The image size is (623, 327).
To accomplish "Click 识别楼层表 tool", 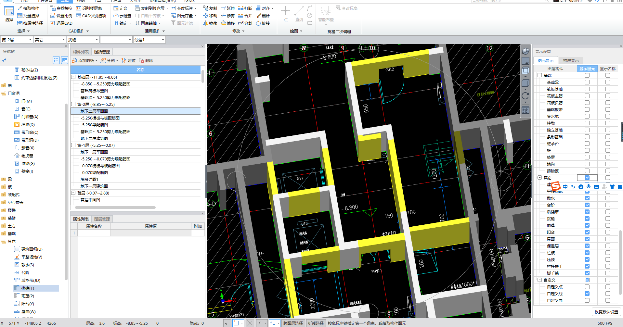I will tap(89, 8).
